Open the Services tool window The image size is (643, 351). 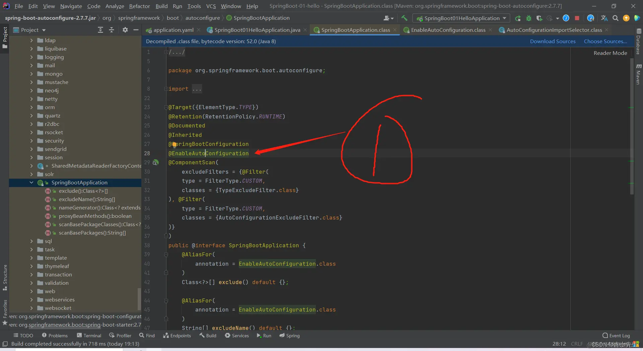237,335
